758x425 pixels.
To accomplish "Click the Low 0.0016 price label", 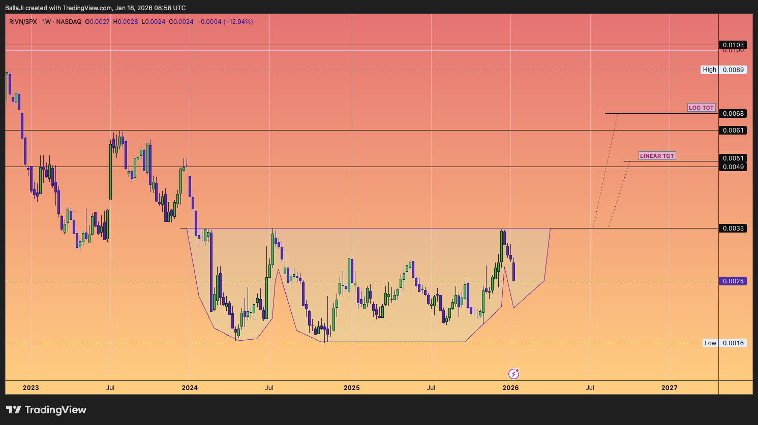I will 724,343.
